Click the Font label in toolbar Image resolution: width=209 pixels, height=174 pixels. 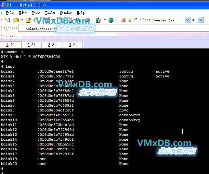tap(146, 20)
